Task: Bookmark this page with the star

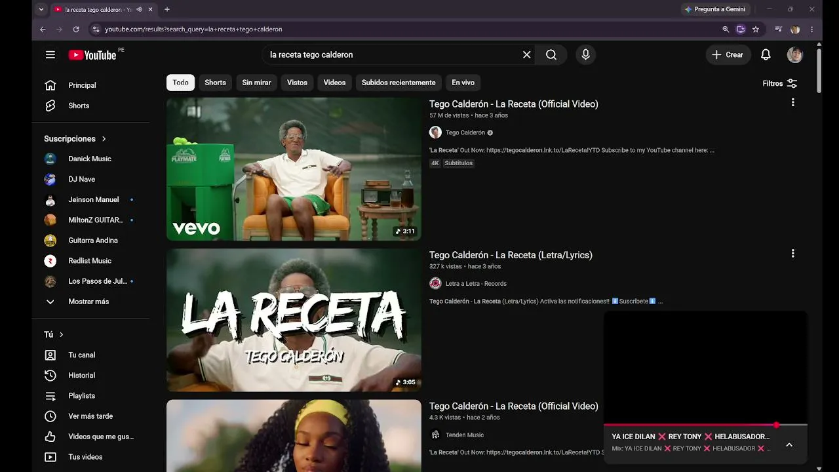Action: 756,29
